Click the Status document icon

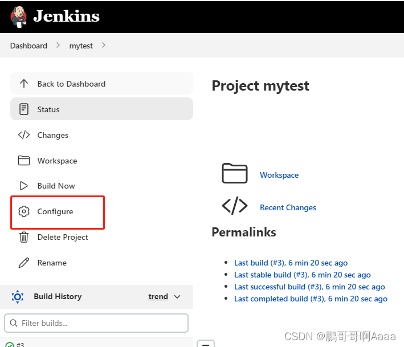point(24,109)
